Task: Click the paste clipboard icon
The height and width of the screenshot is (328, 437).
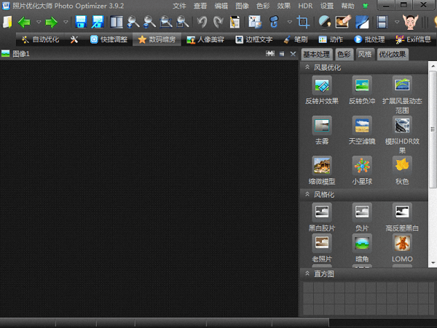Action: click(x=235, y=22)
